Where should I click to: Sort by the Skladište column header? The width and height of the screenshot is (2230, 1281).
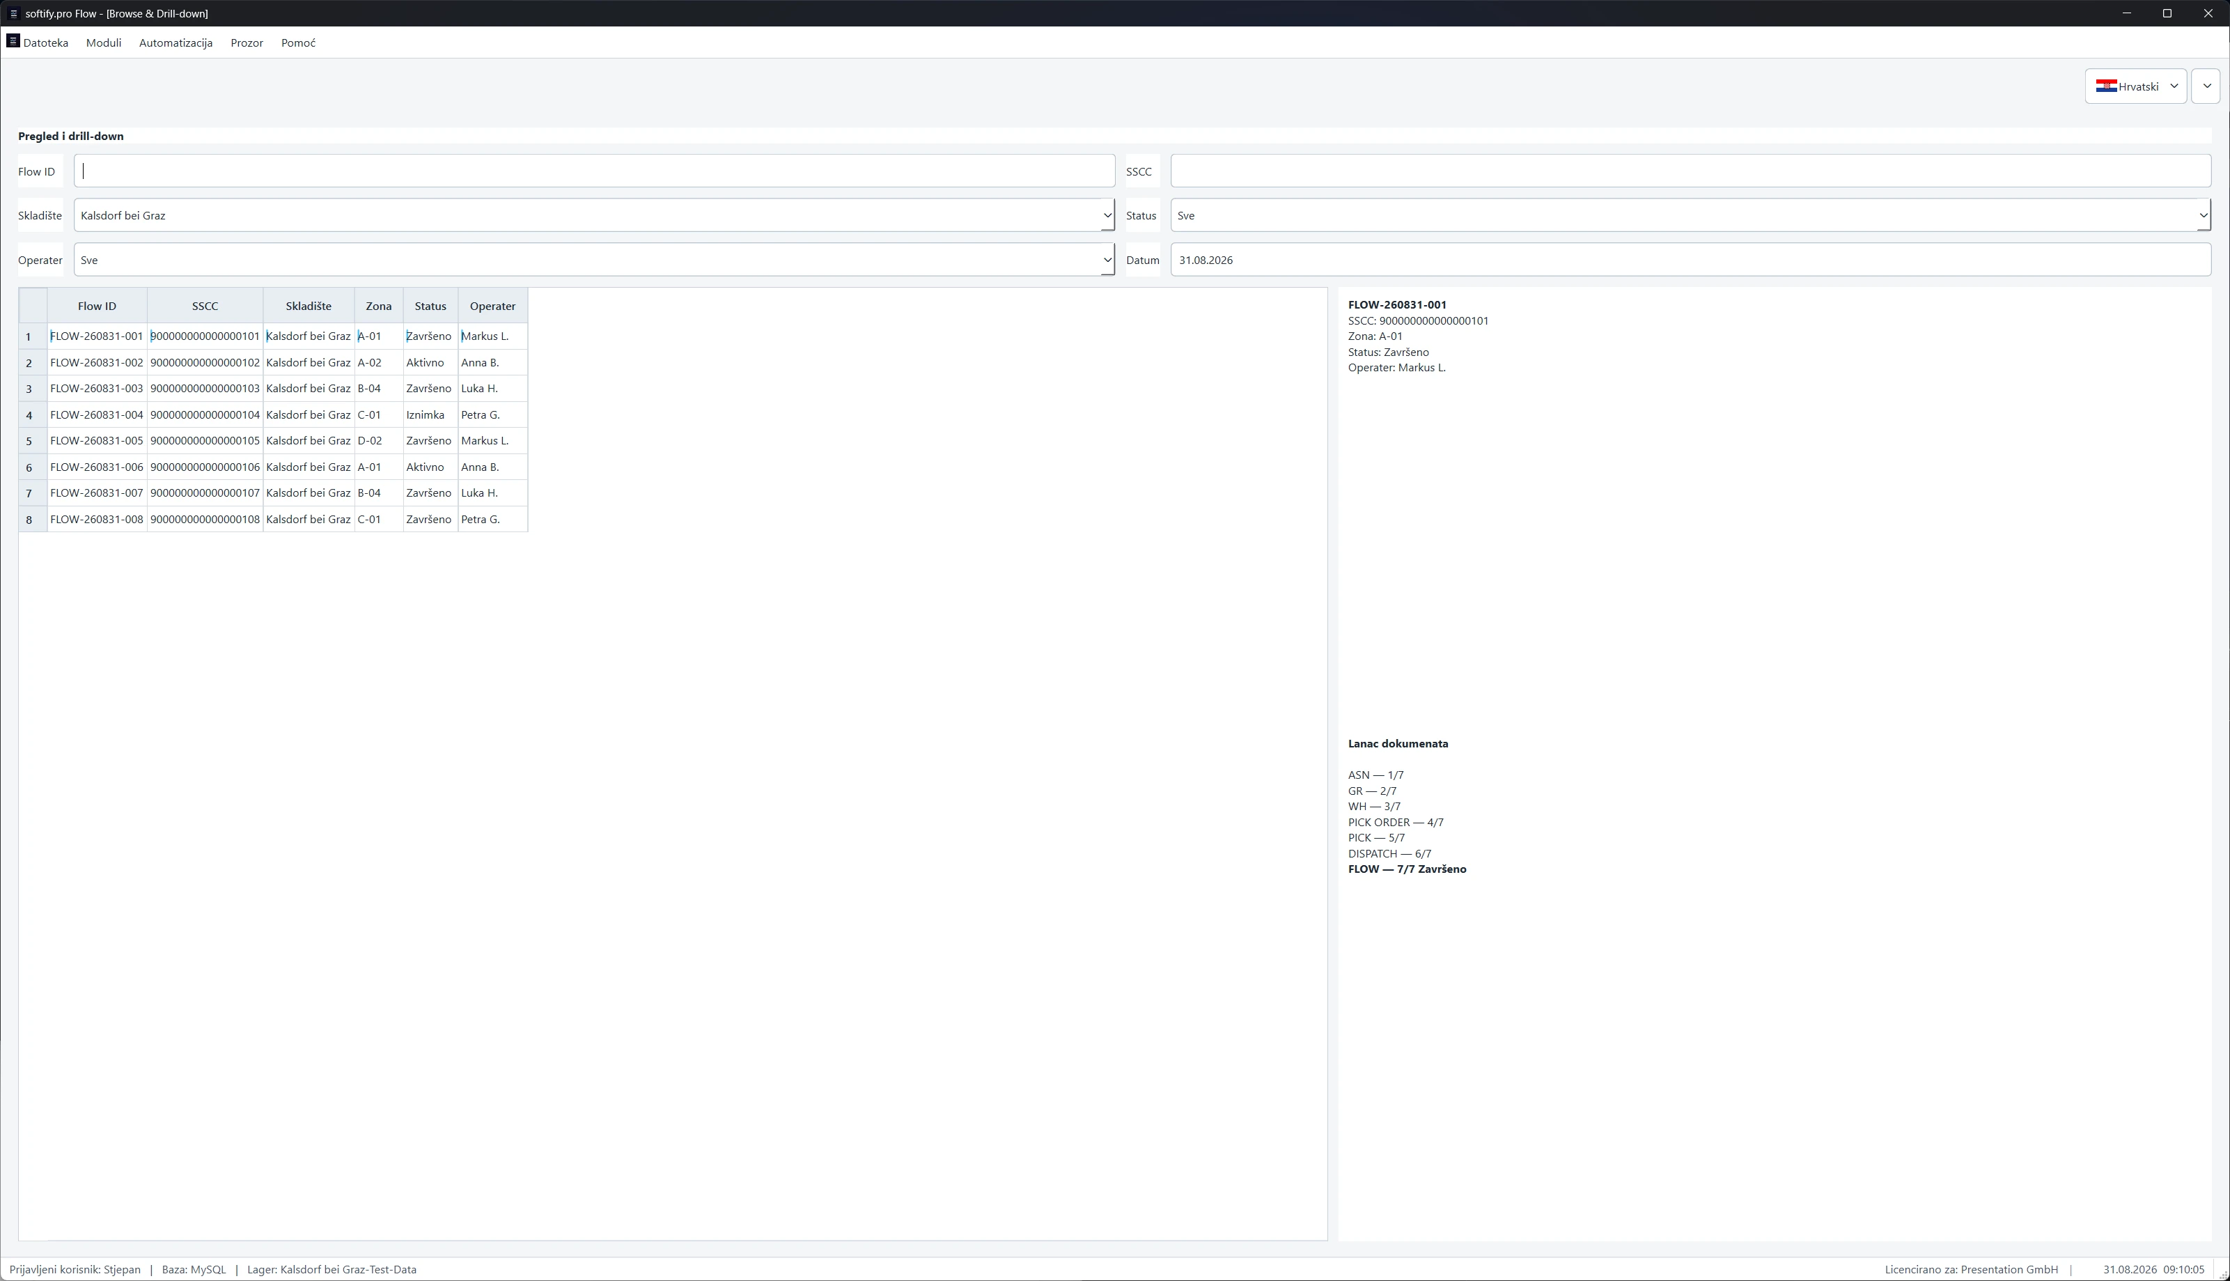point(309,306)
